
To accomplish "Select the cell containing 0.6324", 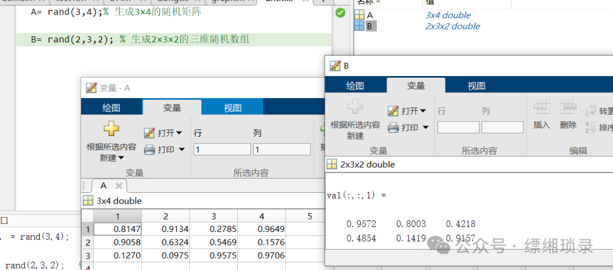I will [x=165, y=242].
